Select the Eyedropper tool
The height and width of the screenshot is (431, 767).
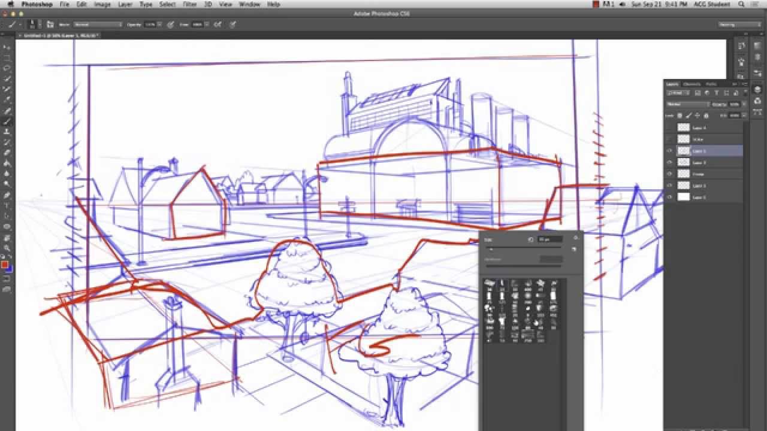7,100
